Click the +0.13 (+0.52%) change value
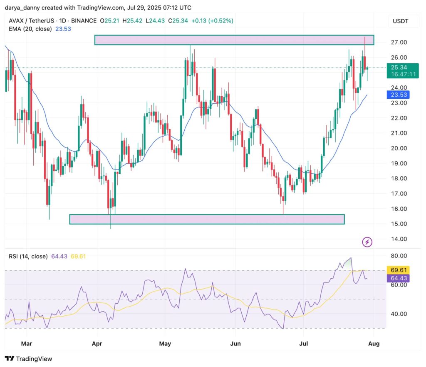 [x=213, y=20]
